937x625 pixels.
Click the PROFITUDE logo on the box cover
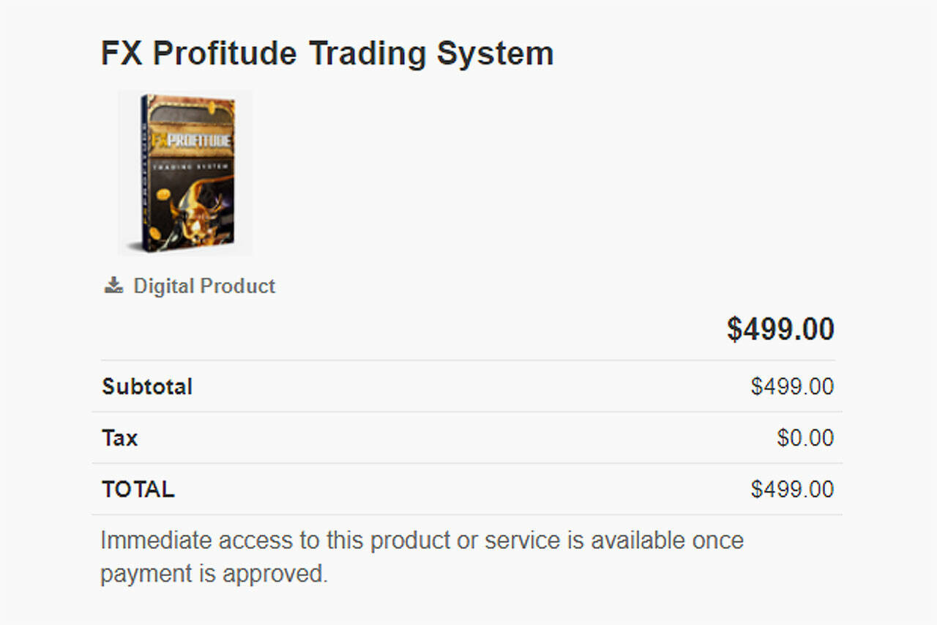coord(190,140)
